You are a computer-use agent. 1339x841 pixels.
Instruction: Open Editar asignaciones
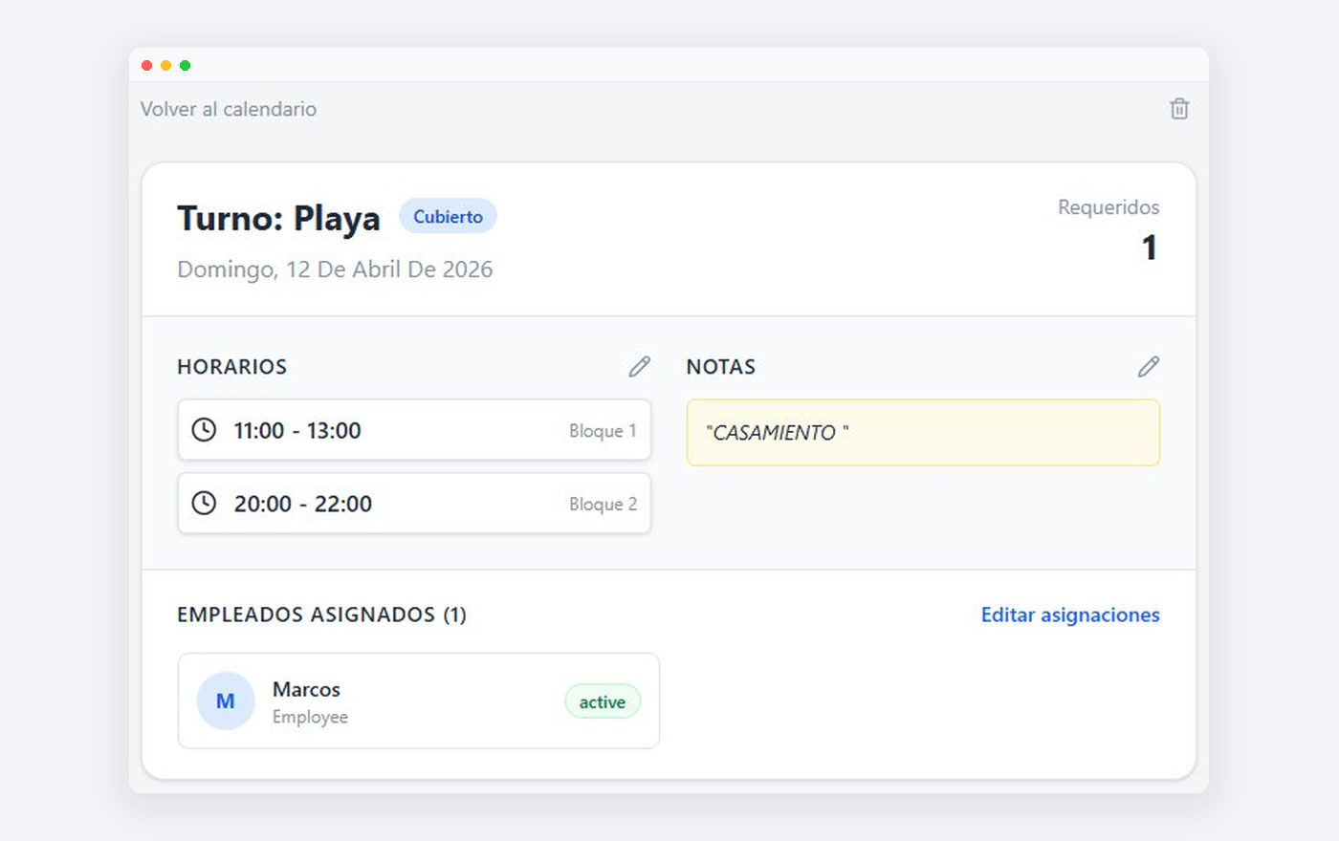1069,615
